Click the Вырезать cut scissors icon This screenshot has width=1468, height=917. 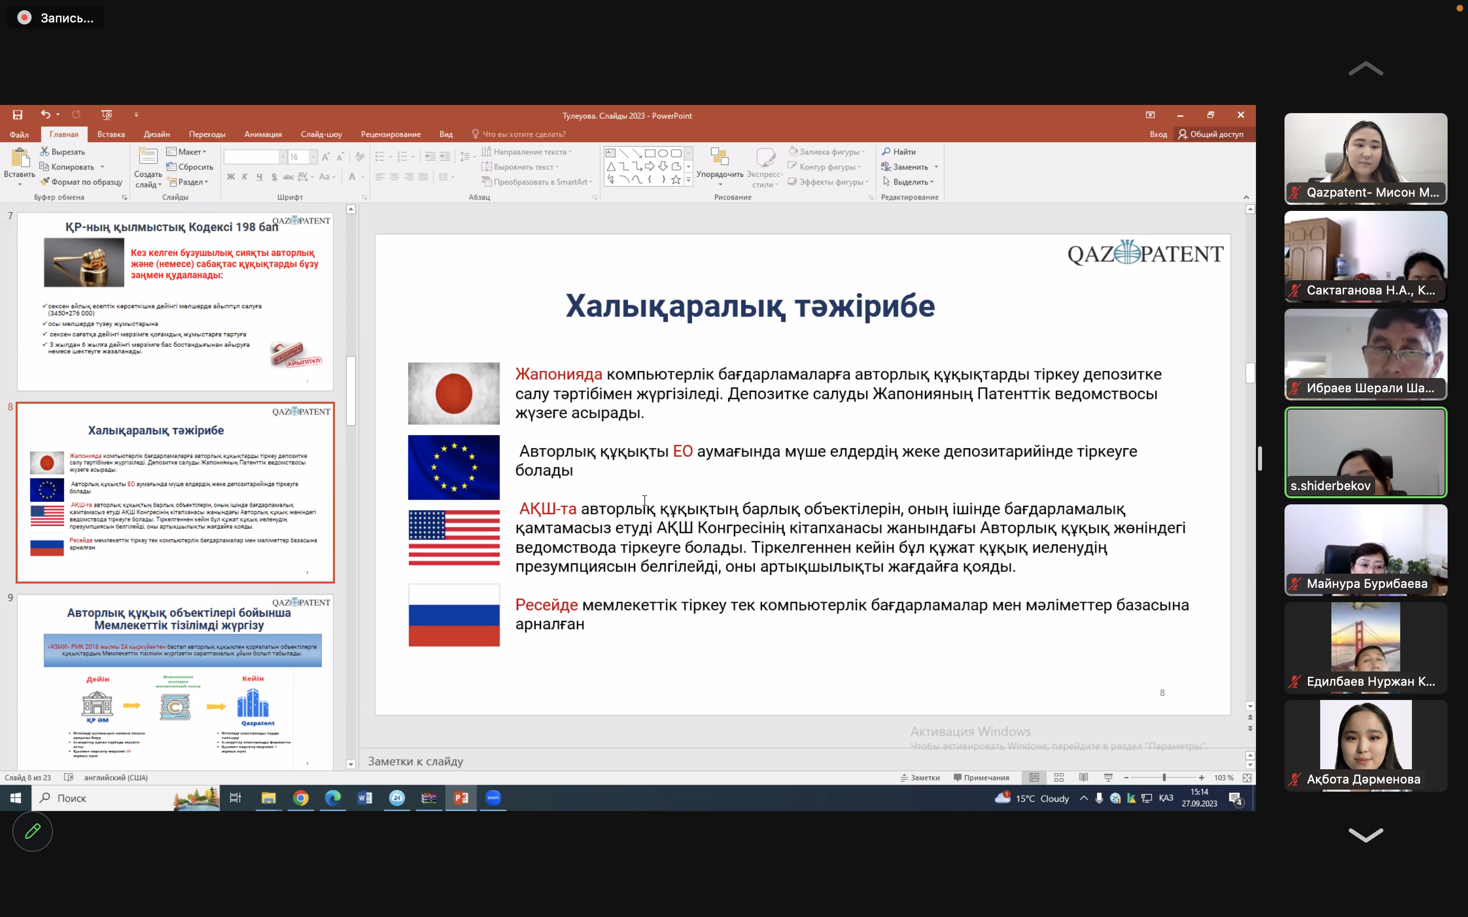click(45, 152)
